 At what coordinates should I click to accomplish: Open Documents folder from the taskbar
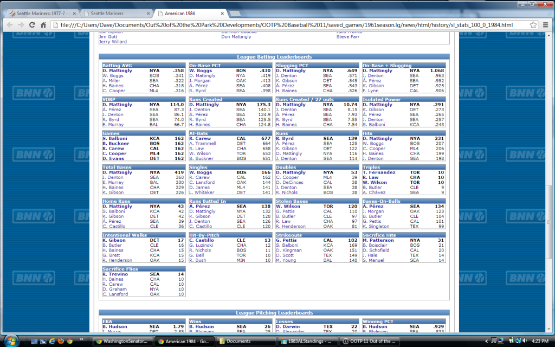pos(246,342)
